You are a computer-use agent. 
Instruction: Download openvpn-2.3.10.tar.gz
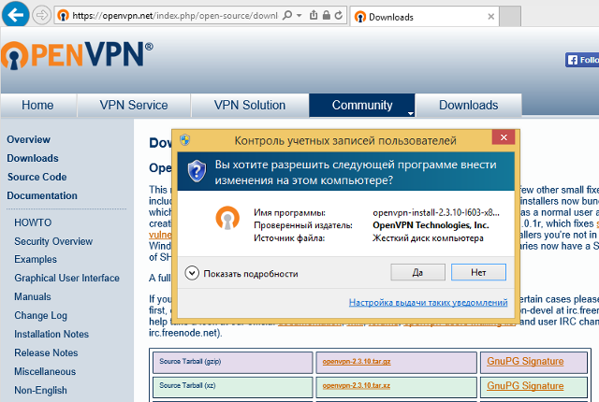(356, 362)
